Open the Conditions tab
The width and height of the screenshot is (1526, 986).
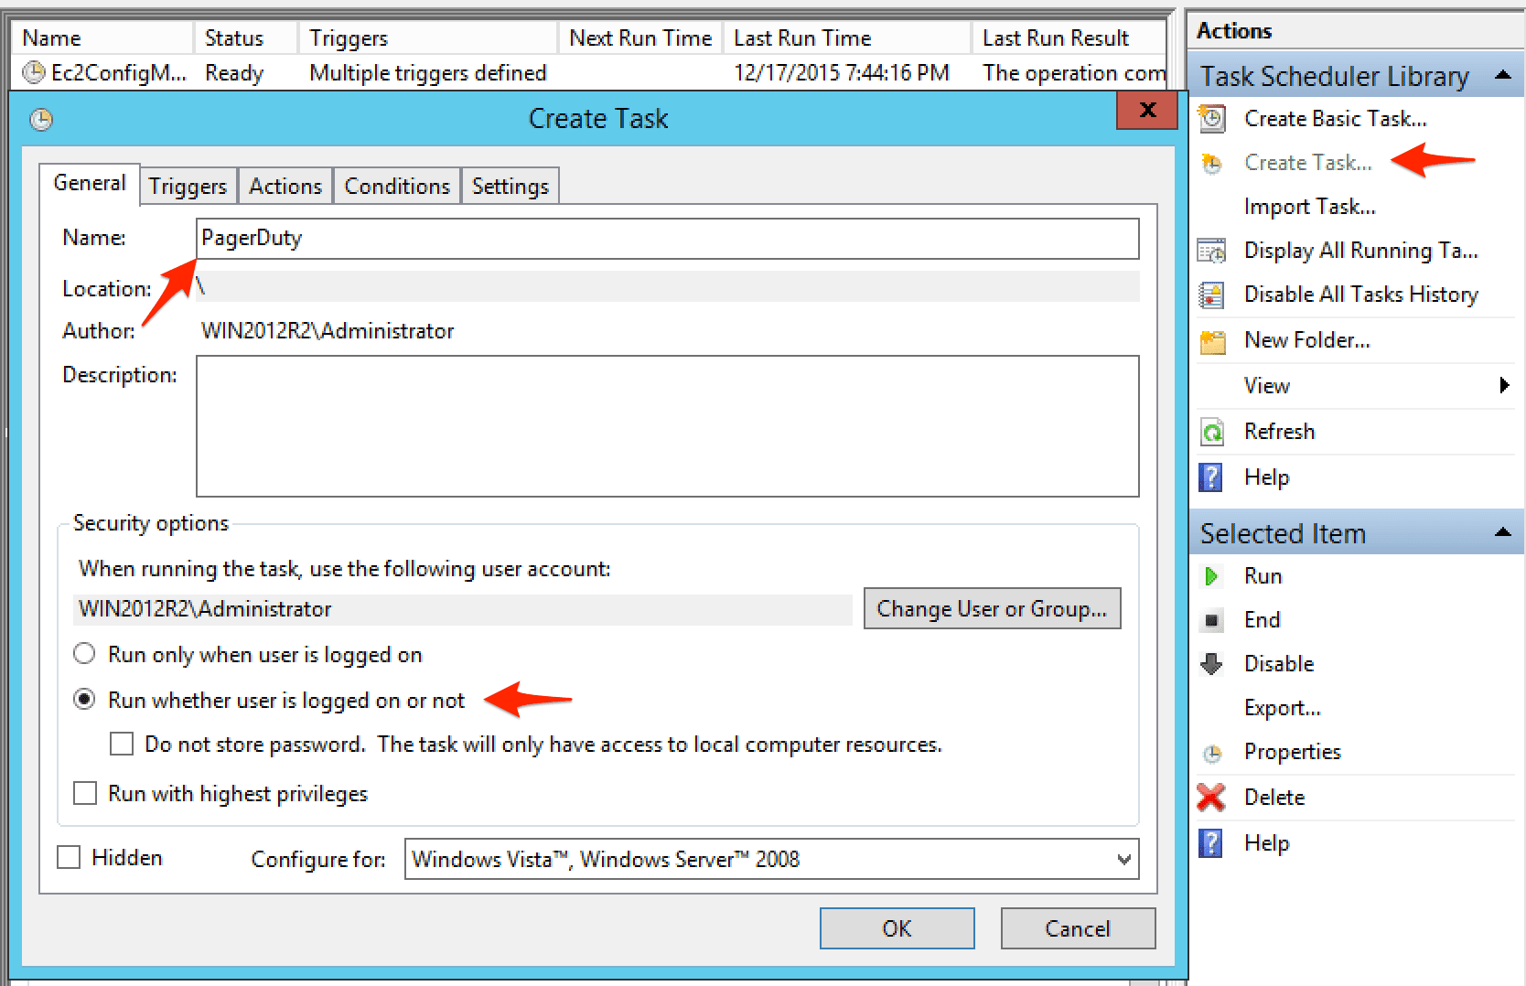pos(396,186)
